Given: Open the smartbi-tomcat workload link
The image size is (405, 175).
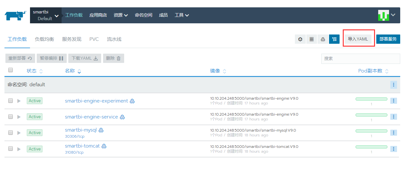Looking at the screenshot, I should pos(82,146).
